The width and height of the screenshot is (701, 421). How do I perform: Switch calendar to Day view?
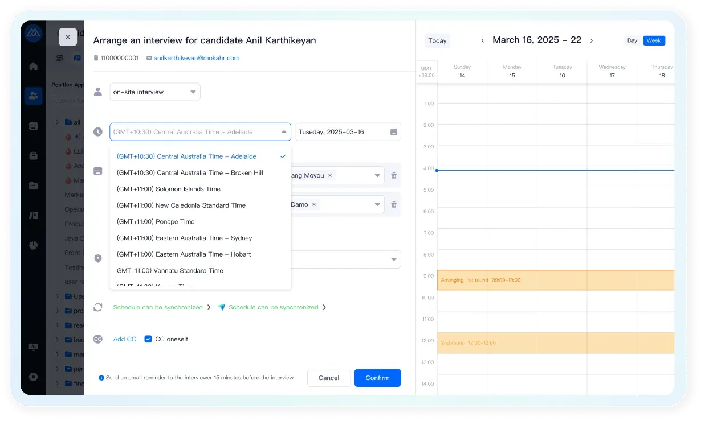click(x=632, y=40)
